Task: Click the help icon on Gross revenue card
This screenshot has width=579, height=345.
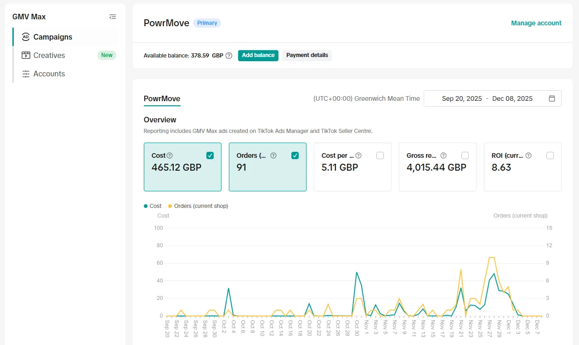Action: point(443,155)
